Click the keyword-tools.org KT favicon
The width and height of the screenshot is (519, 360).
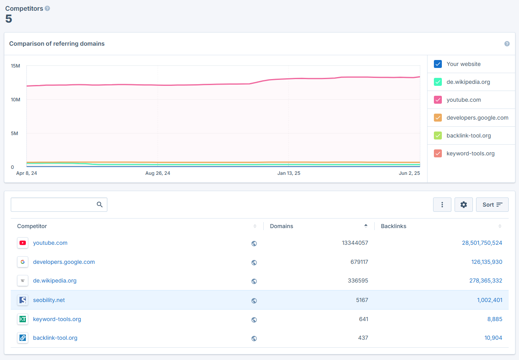(x=23, y=319)
